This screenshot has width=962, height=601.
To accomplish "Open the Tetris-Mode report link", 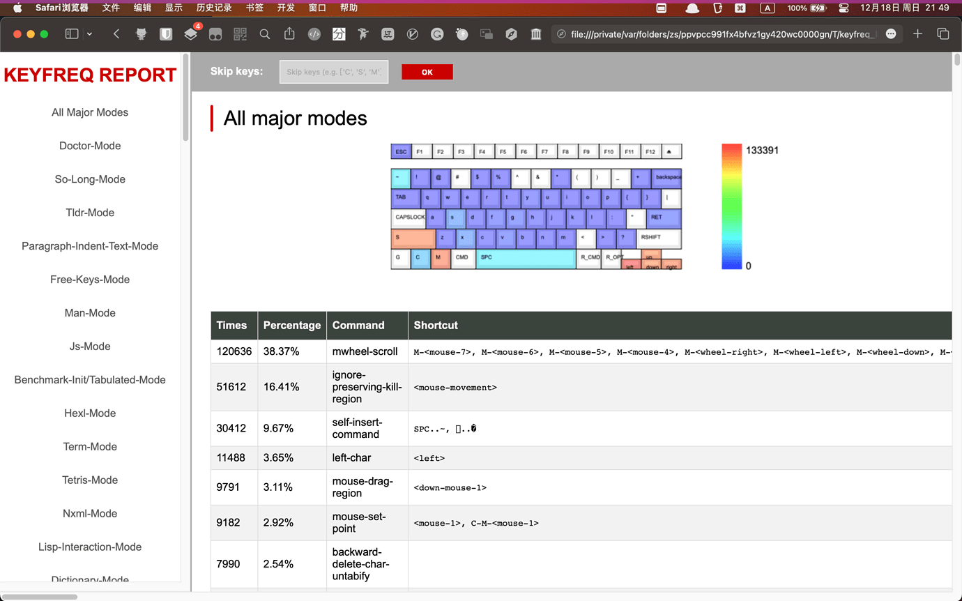I will 90,480.
